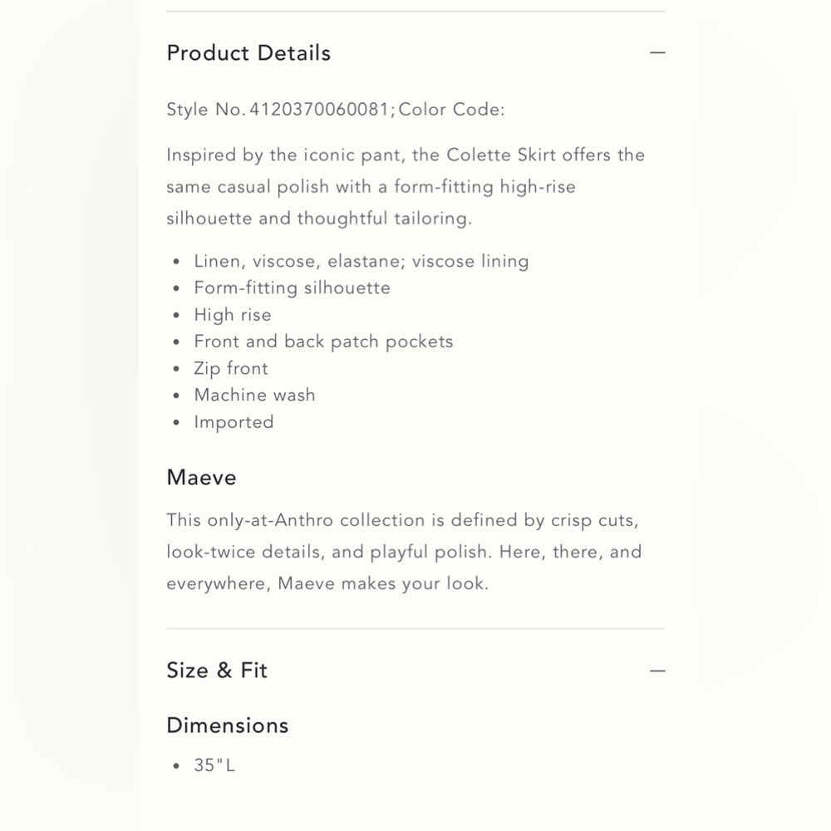Click the Dimensions subheading
The height and width of the screenshot is (831, 831).
pyautogui.click(x=228, y=725)
